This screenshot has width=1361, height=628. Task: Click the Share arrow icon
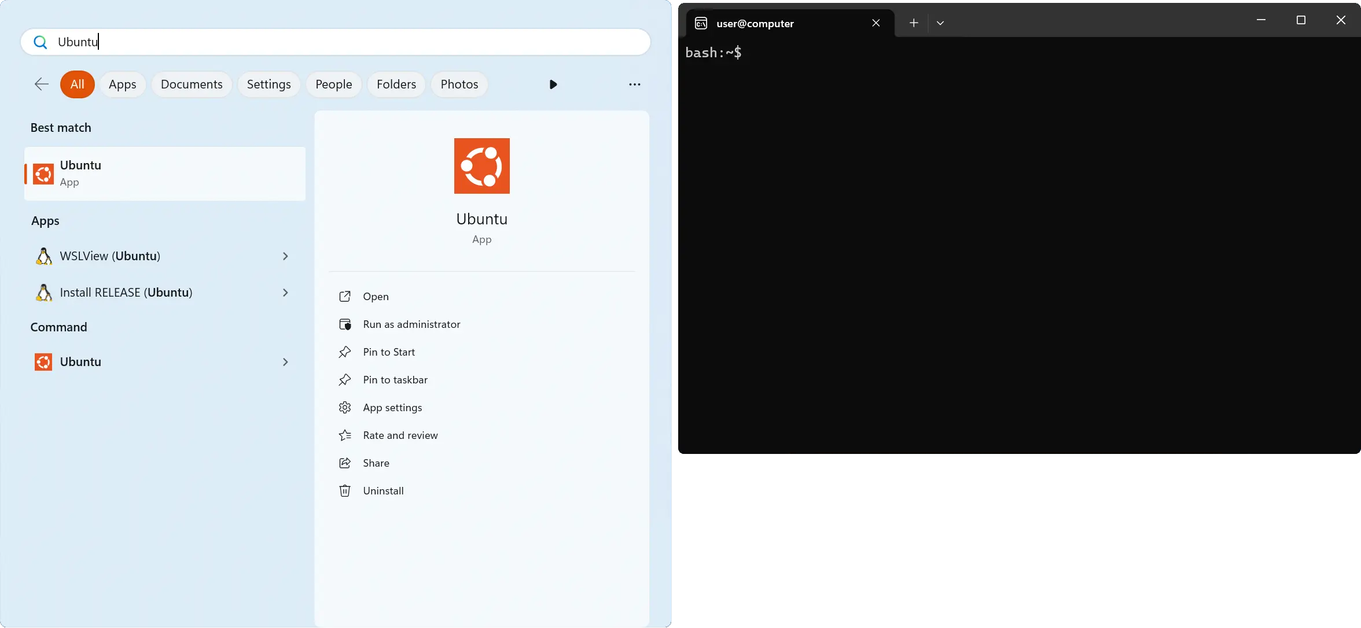[x=345, y=463]
